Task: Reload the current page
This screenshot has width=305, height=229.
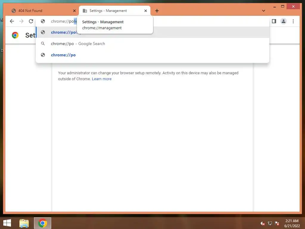Action: pyautogui.click(x=31, y=21)
